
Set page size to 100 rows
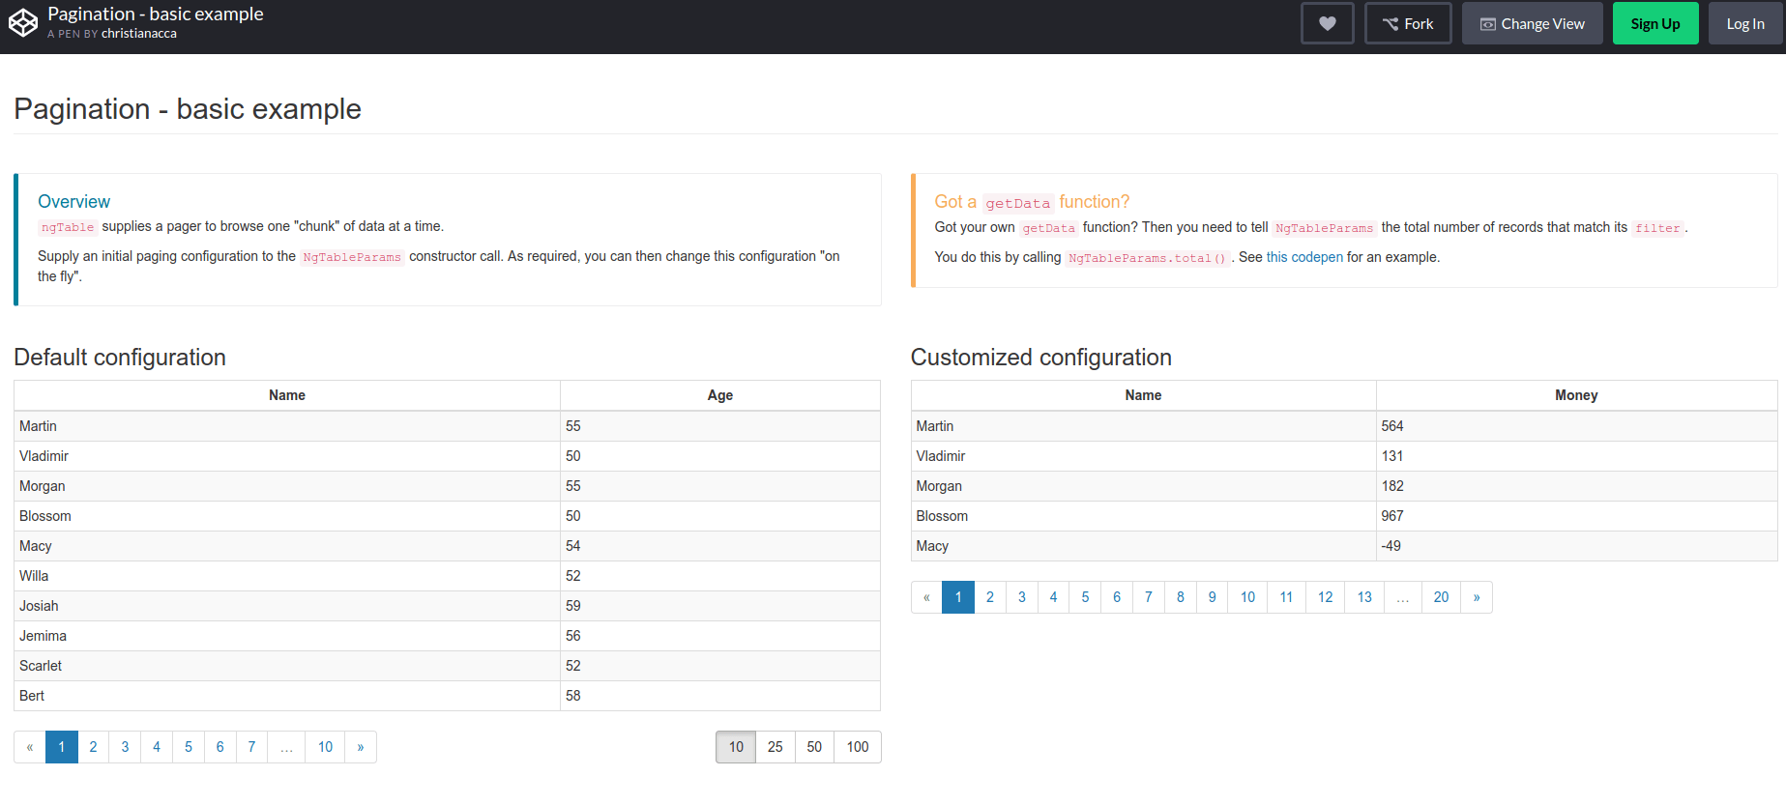click(x=857, y=747)
